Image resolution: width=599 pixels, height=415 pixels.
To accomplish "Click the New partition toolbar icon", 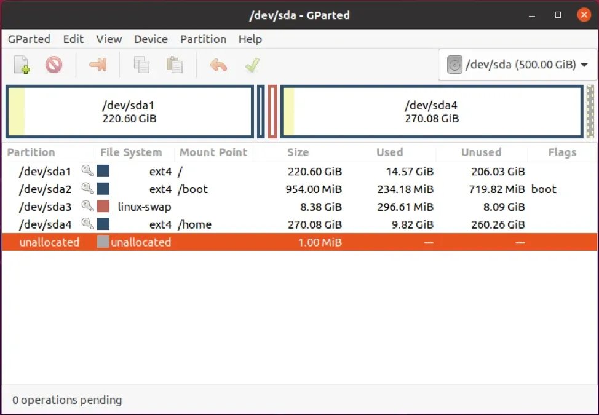I will (22, 65).
